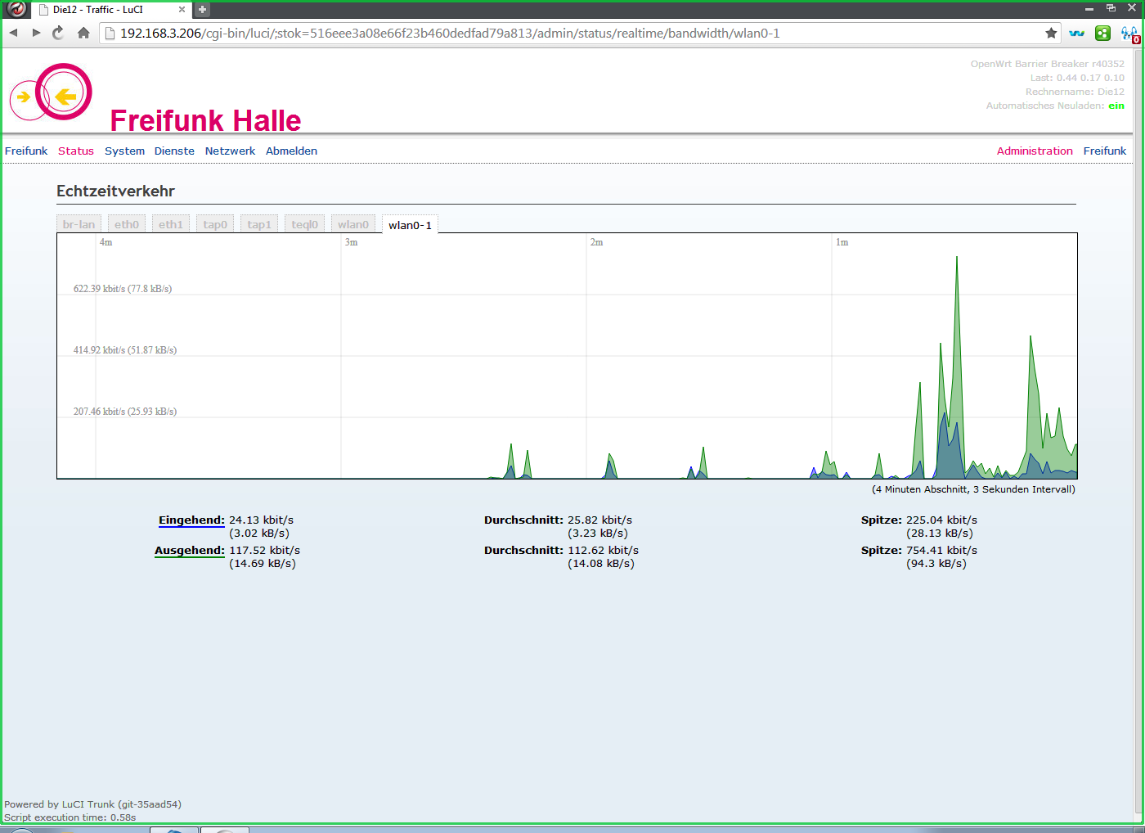Image resolution: width=1145 pixels, height=833 pixels.
Task: Reload the page with refresh icon
Action: click(x=58, y=33)
